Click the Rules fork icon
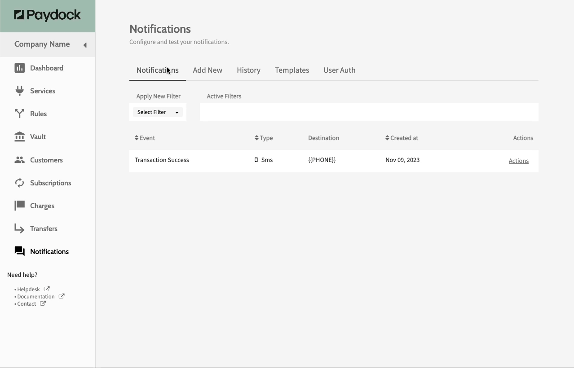 19,114
